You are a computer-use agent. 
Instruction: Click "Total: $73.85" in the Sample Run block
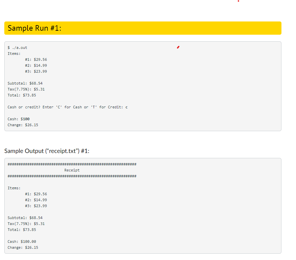(x=22, y=95)
